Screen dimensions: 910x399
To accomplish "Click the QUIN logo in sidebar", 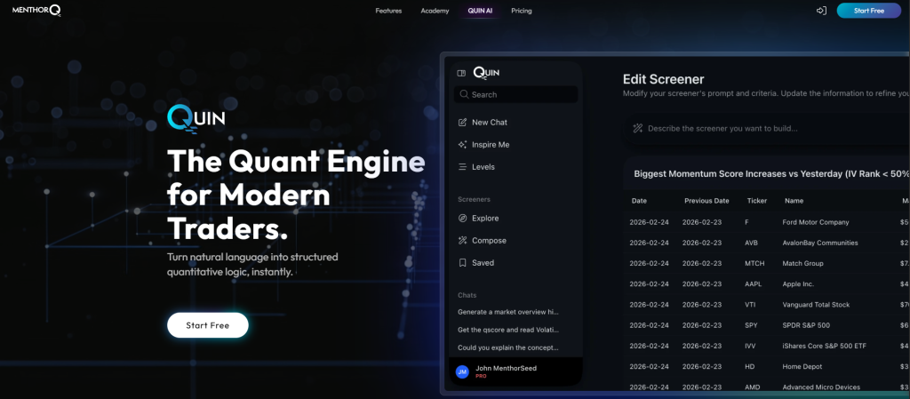I will [486, 73].
